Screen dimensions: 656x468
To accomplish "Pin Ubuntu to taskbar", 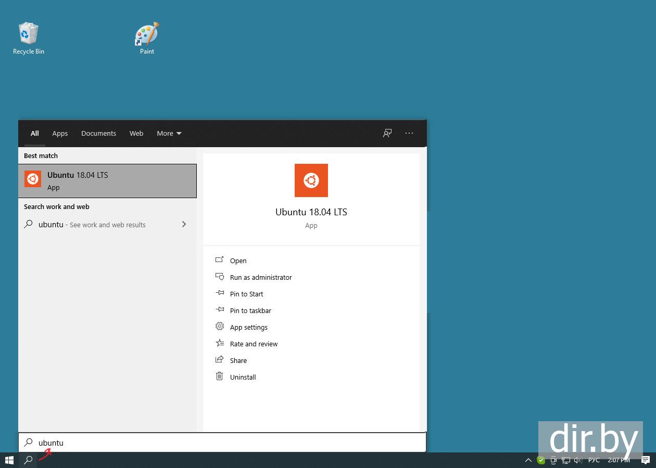I will click(250, 310).
